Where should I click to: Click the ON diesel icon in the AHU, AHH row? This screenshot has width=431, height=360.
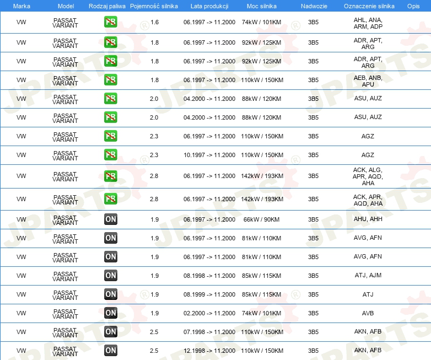pyautogui.click(x=110, y=219)
